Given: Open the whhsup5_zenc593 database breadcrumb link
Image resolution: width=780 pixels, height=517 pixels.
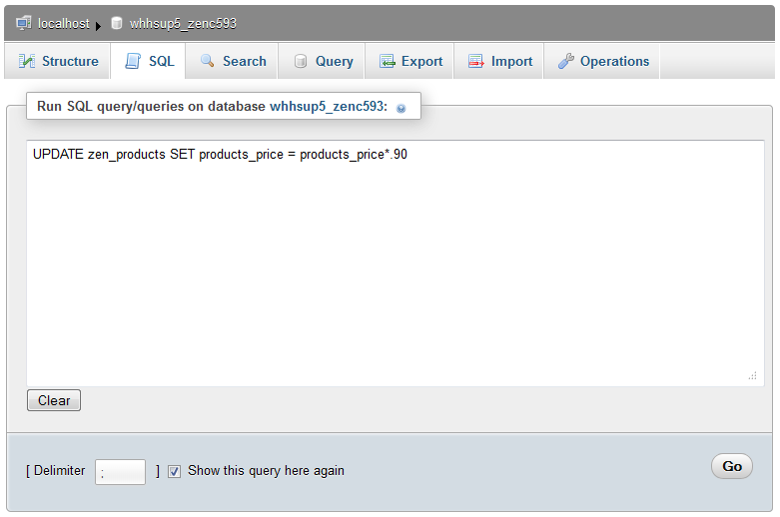Looking at the screenshot, I should pos(183,23).
